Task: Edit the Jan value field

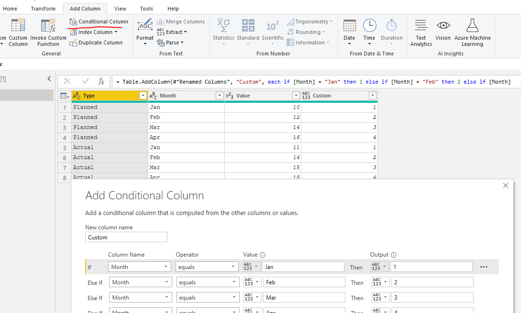Action: pyautogui.click(x=303, y=267)
